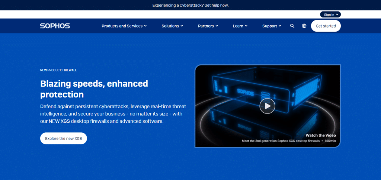Open the globe language selector
The height and width of the screenshot is (180, 381).
click(x=304, y=26)
